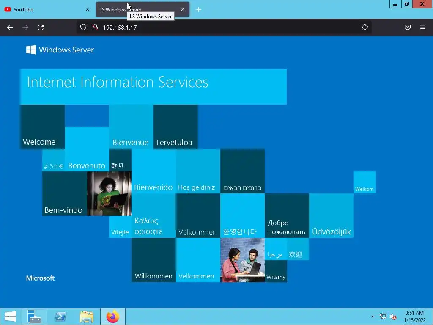Click the ようこそ Japanese tile

pos(54,160)
